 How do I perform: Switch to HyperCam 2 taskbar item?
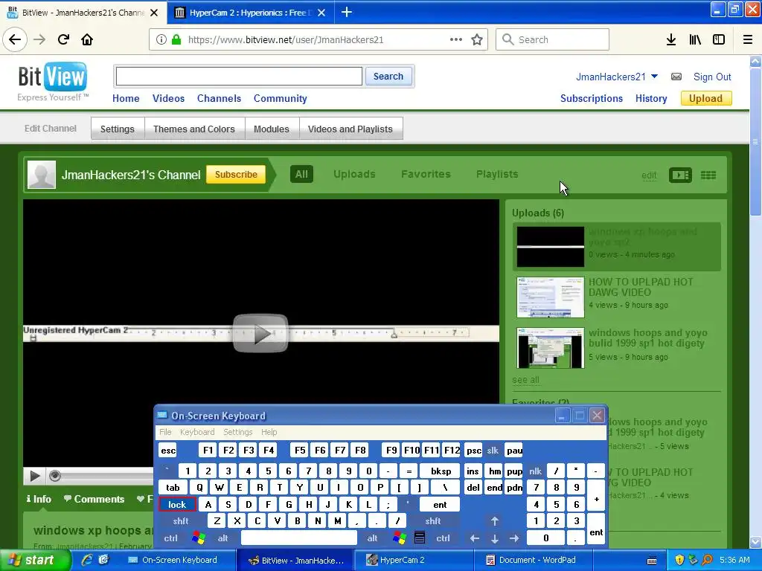point(412,560)
